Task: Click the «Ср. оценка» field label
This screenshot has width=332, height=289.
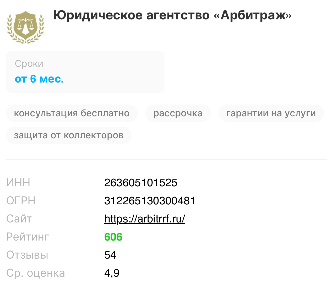Action: [x=35, y=273]
